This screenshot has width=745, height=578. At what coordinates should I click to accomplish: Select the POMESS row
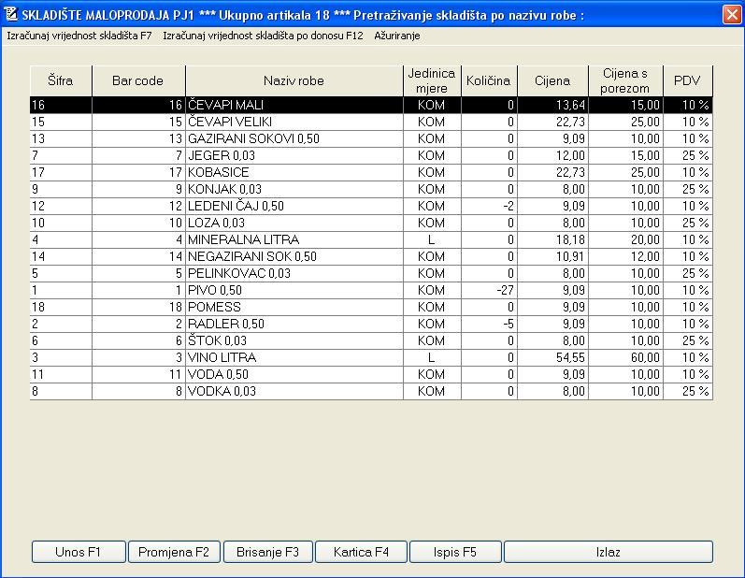(x=371, y=307)
